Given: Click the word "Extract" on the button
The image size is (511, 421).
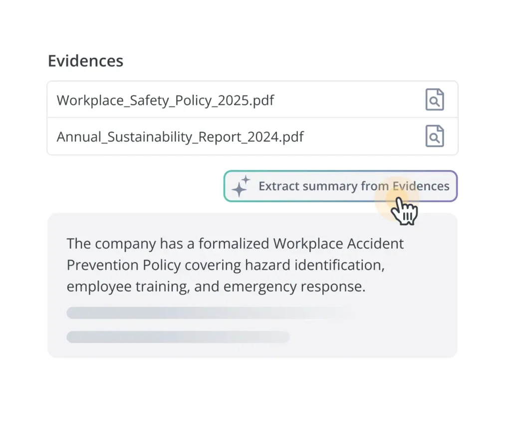Looking at the screenshot, I should click(x=278, y=186).
